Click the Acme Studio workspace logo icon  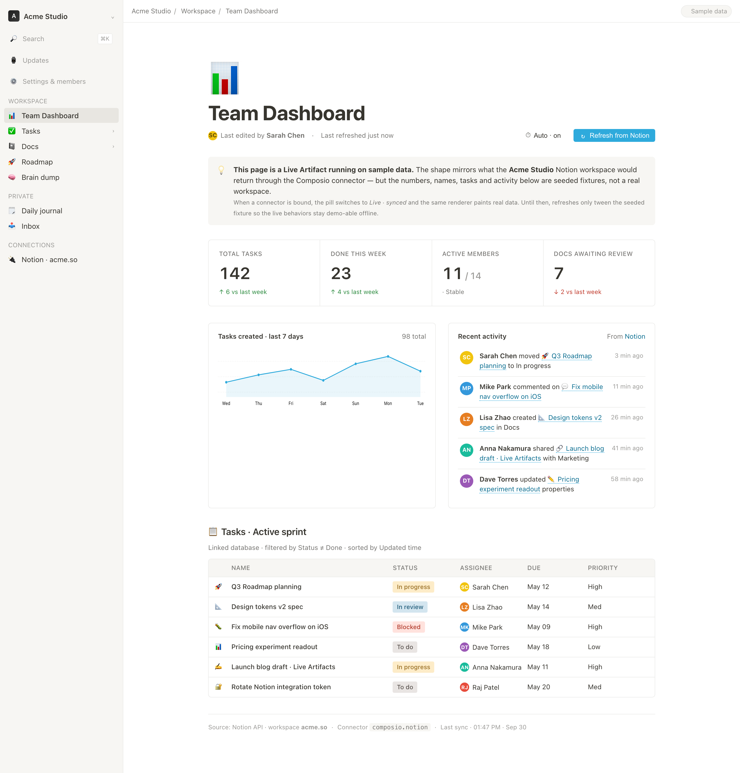(x=14, y=16)
